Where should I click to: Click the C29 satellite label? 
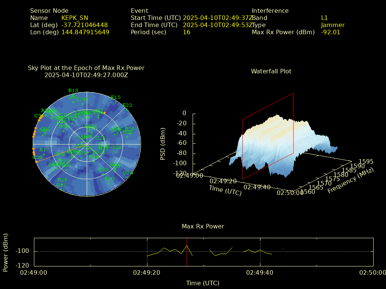tap(37, 157)
